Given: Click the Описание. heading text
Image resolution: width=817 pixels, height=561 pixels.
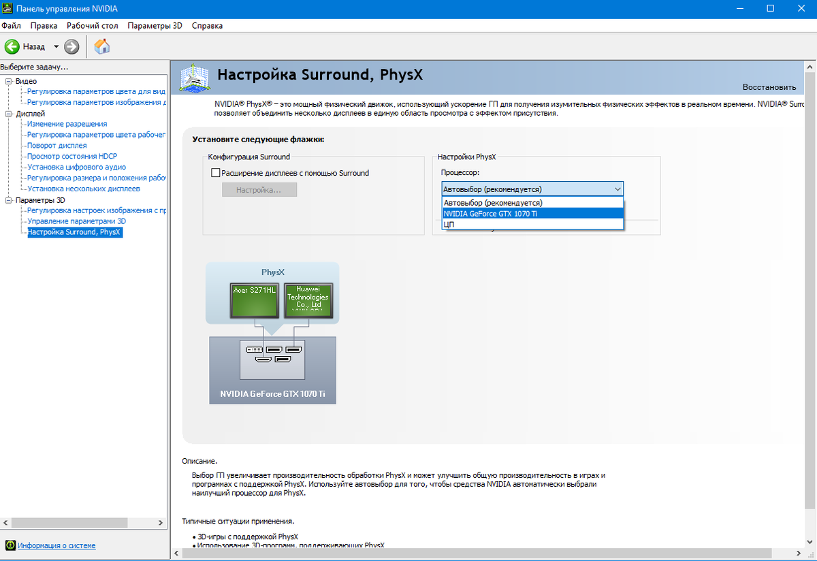Looking at the screenshot, I should coord(199,461).
